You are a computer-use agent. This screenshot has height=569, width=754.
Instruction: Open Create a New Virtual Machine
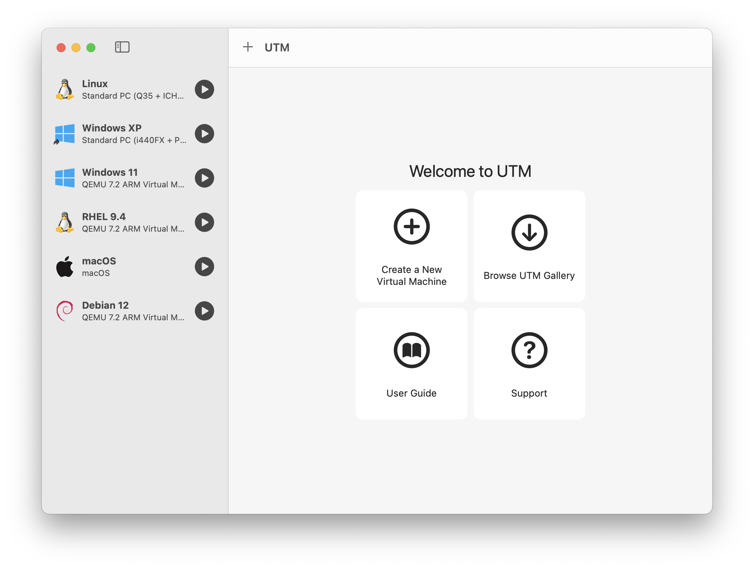411,246
